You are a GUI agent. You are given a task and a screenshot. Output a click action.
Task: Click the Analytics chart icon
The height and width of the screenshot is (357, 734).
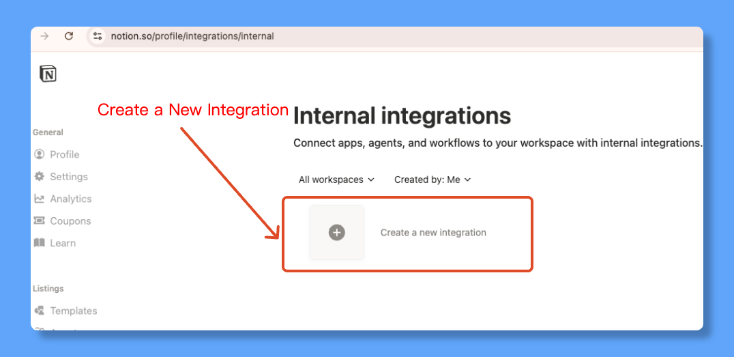point(40,199)
